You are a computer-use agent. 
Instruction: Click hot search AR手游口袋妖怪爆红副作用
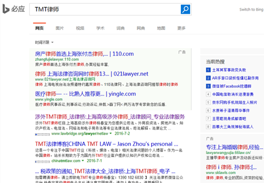(235, 78)
